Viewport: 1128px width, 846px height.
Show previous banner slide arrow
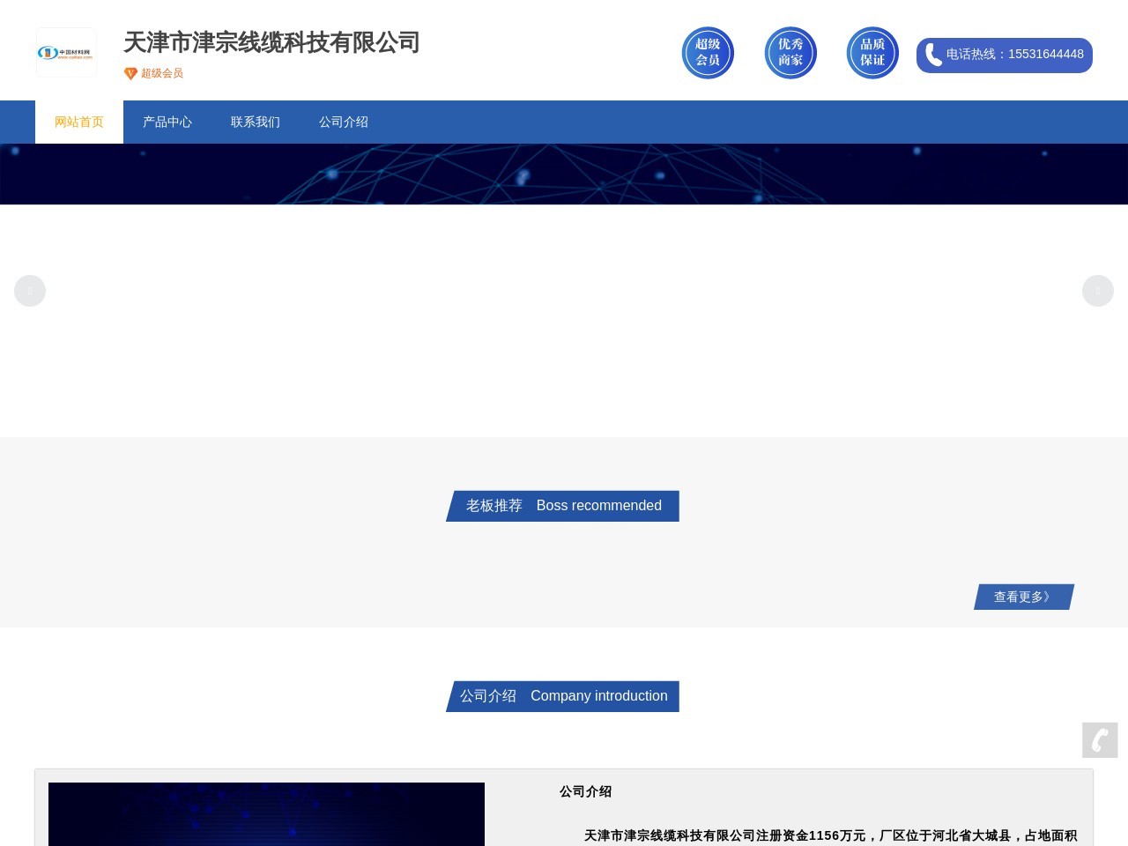click(x=30, y=291)
